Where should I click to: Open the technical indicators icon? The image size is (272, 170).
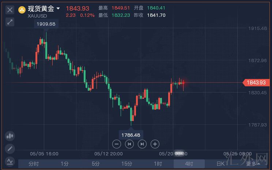pos(10,161)
